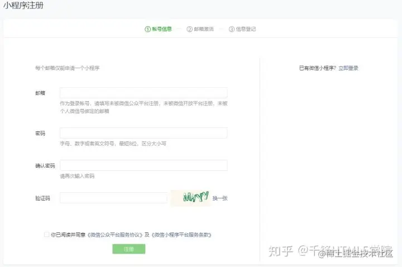Image resolution: width=402 pixels, height=267 pixels.
Task: Click the 确认密码 confirm password field
Action: pos(143,165)
